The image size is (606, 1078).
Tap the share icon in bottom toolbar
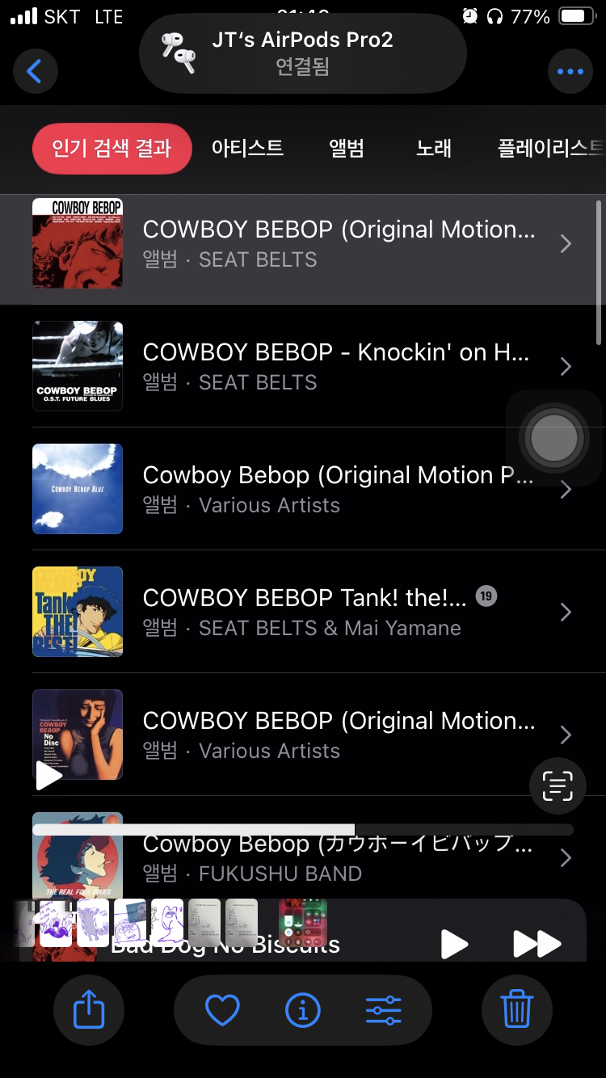pos(89,1010)
